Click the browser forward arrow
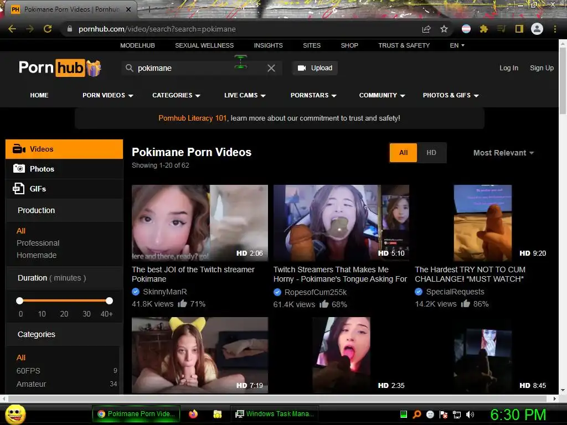 click(30, 29)
